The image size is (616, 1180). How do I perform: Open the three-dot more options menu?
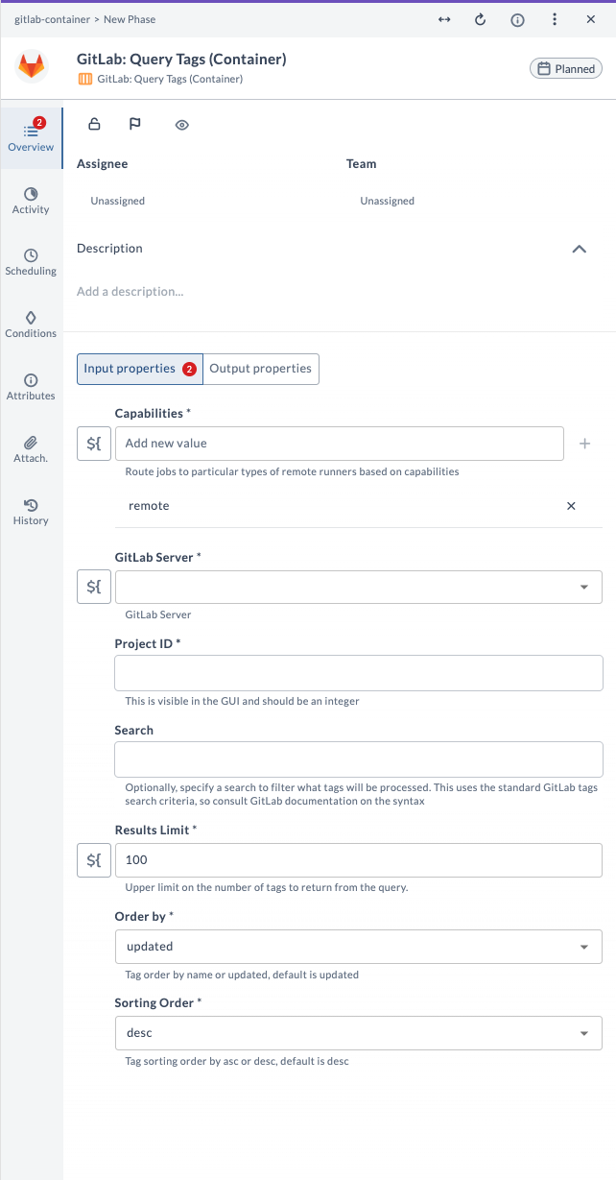click(x=555, y=19)
